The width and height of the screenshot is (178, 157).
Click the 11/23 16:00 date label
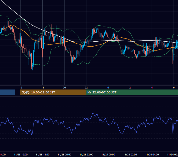21,154
